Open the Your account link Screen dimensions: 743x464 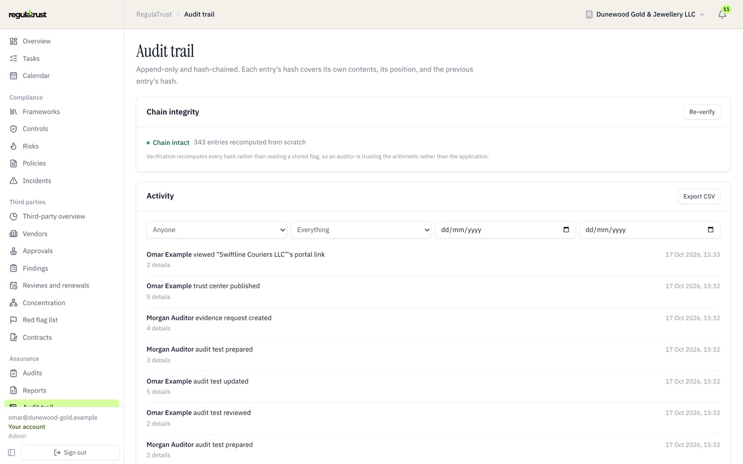[x=27, y=427]
